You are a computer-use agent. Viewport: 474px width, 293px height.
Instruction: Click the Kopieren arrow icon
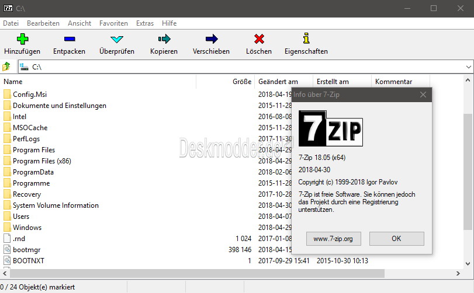pyautogui.click(x=164, y=39)
